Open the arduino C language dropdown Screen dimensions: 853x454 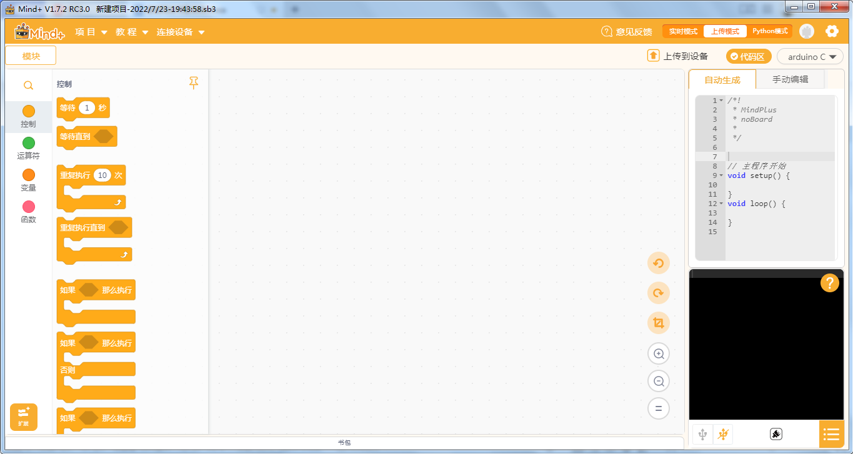pyautogui.click(x=810, y=56)
